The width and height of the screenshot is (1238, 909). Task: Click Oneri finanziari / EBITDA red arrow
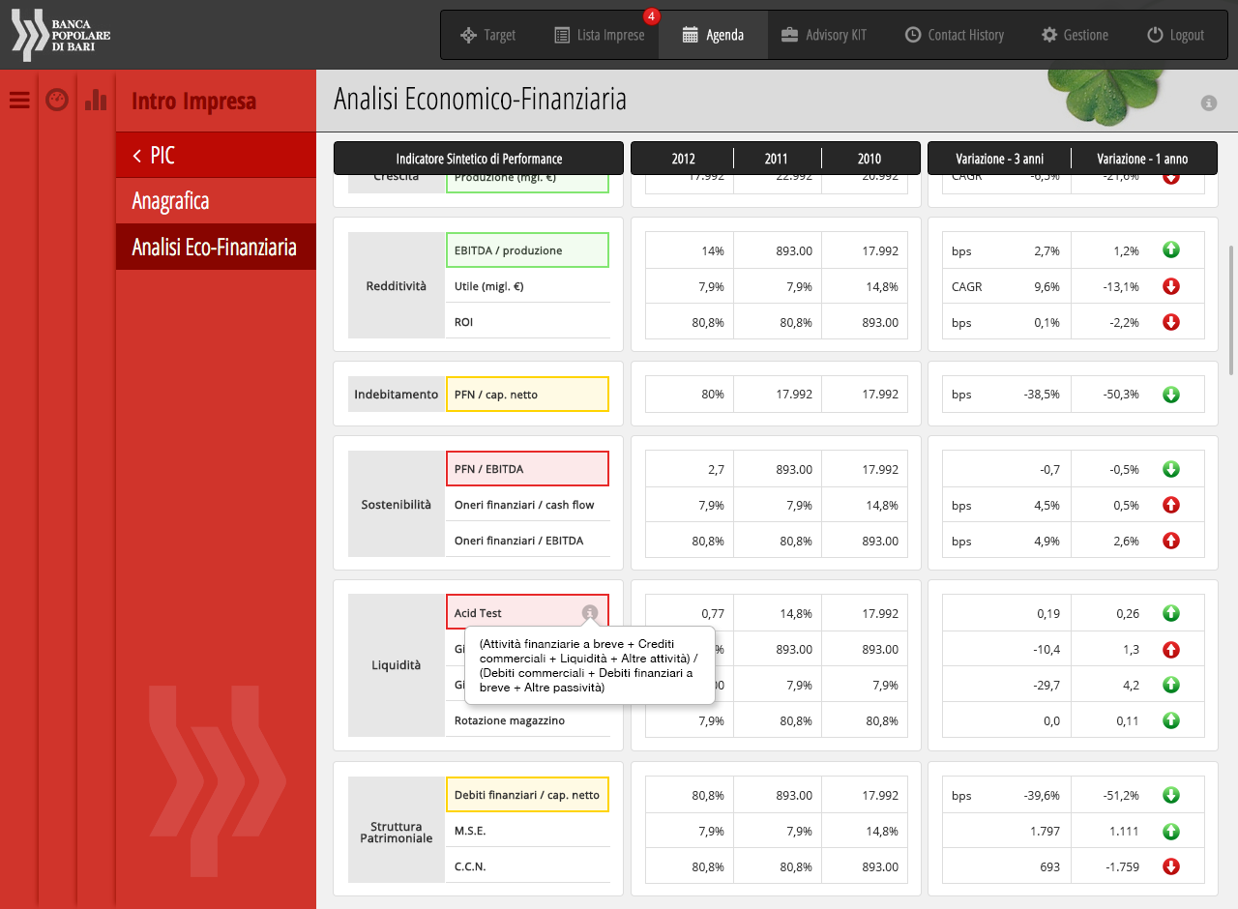(x=1171, y=541)
